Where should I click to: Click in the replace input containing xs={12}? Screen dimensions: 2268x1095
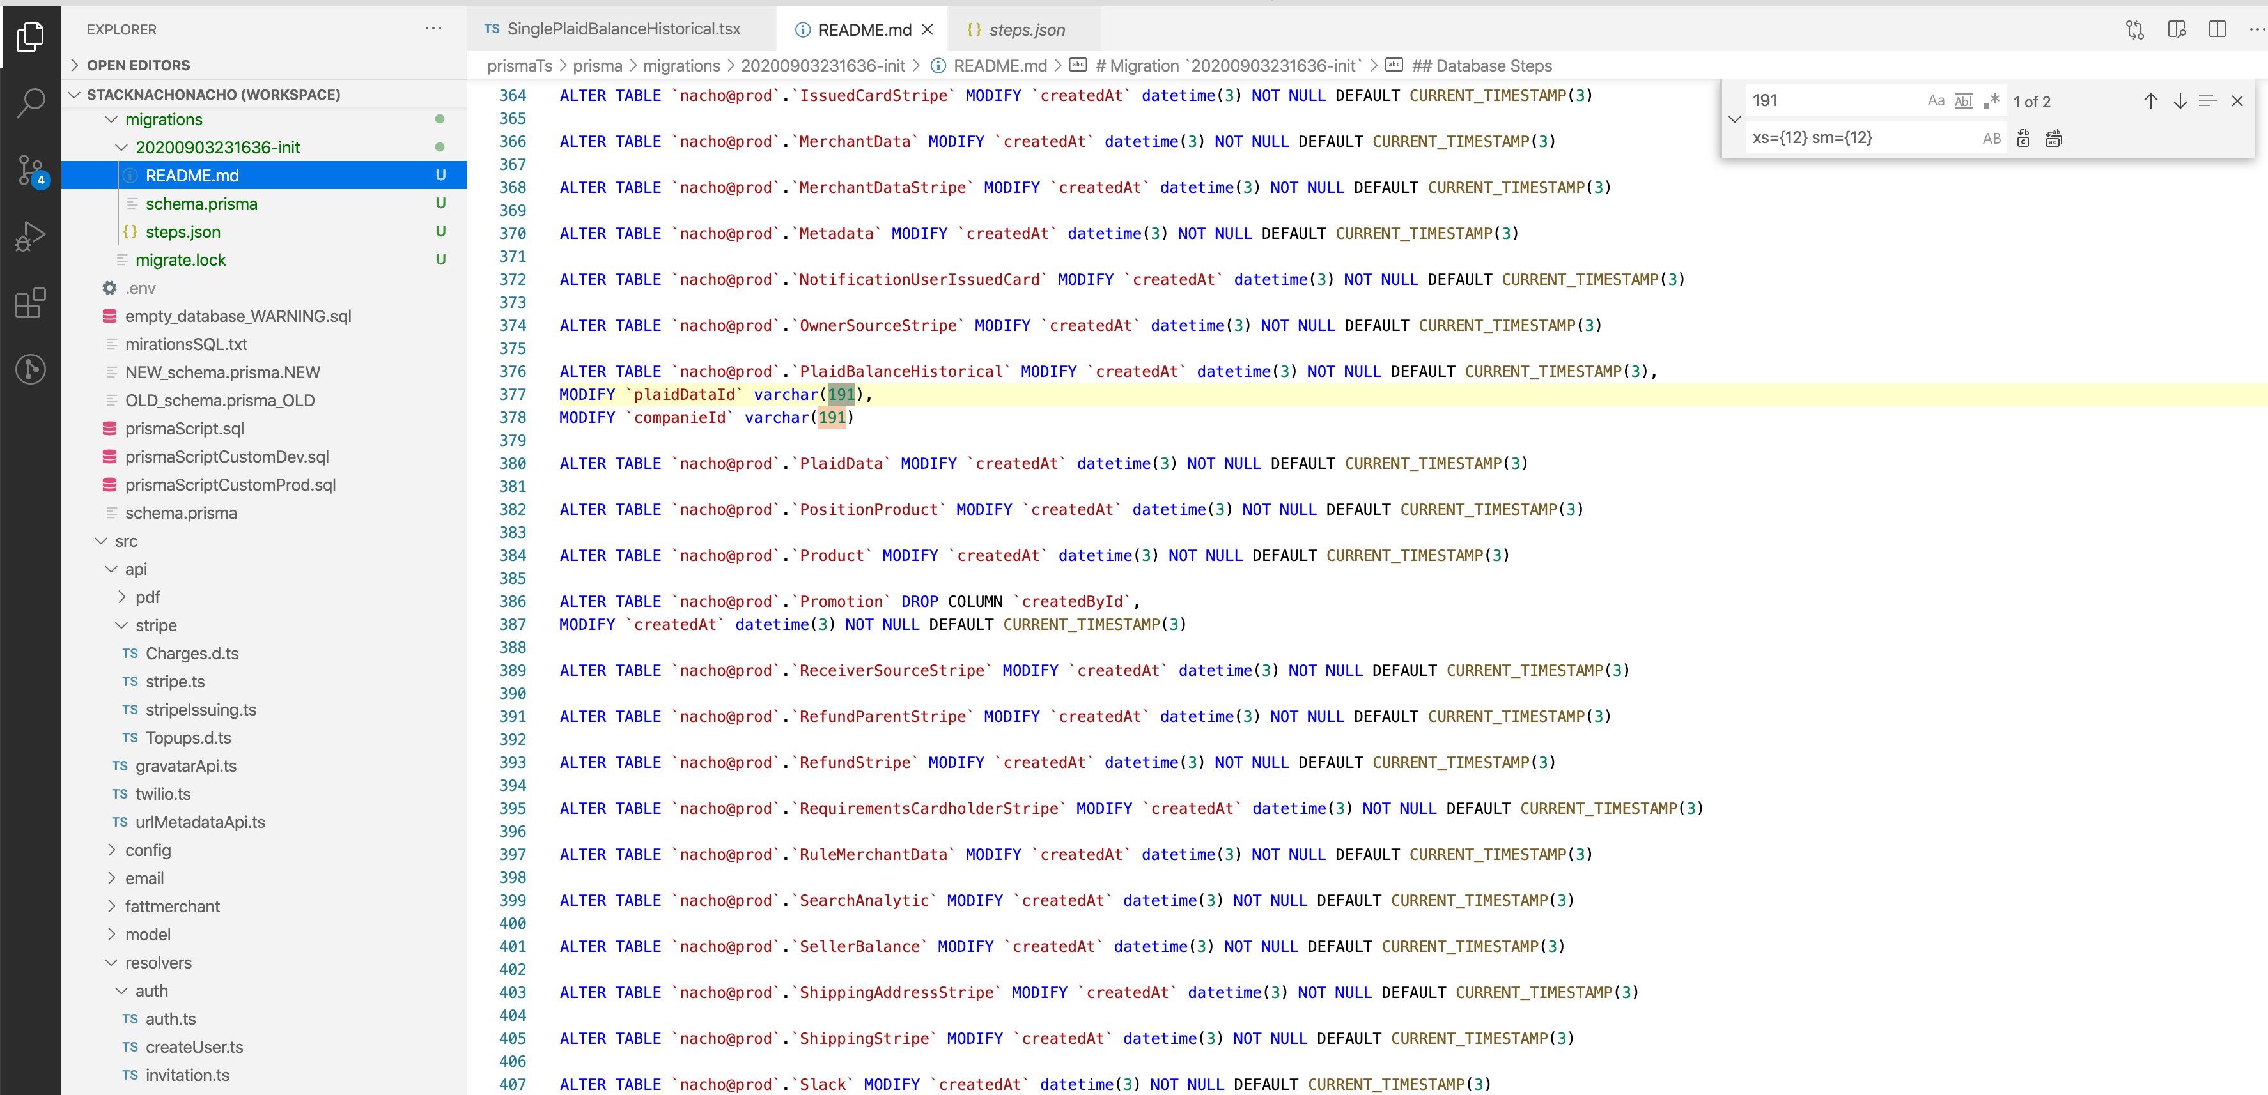point(1849,137)
